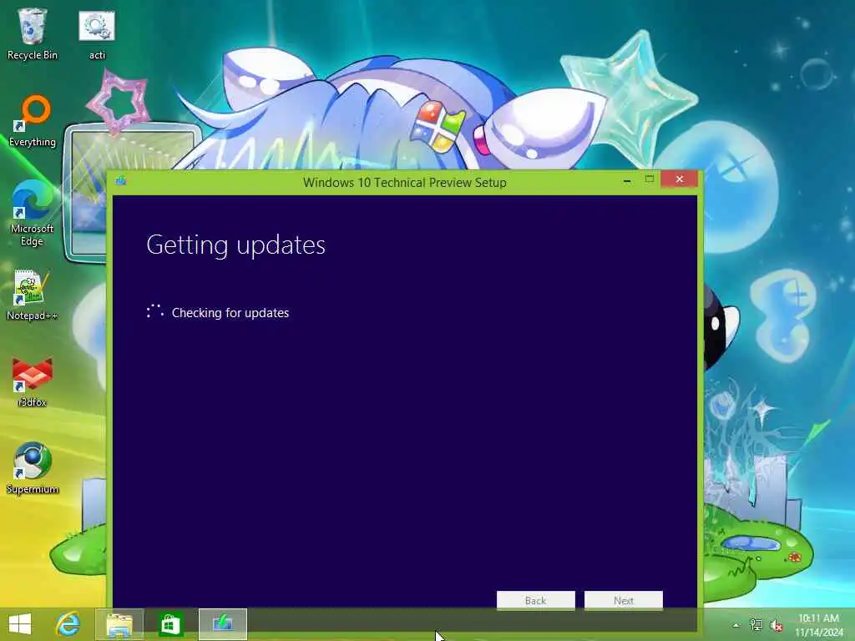Open the network status tray icon
This screenshot has width=855, height=641.
[756, 624]
